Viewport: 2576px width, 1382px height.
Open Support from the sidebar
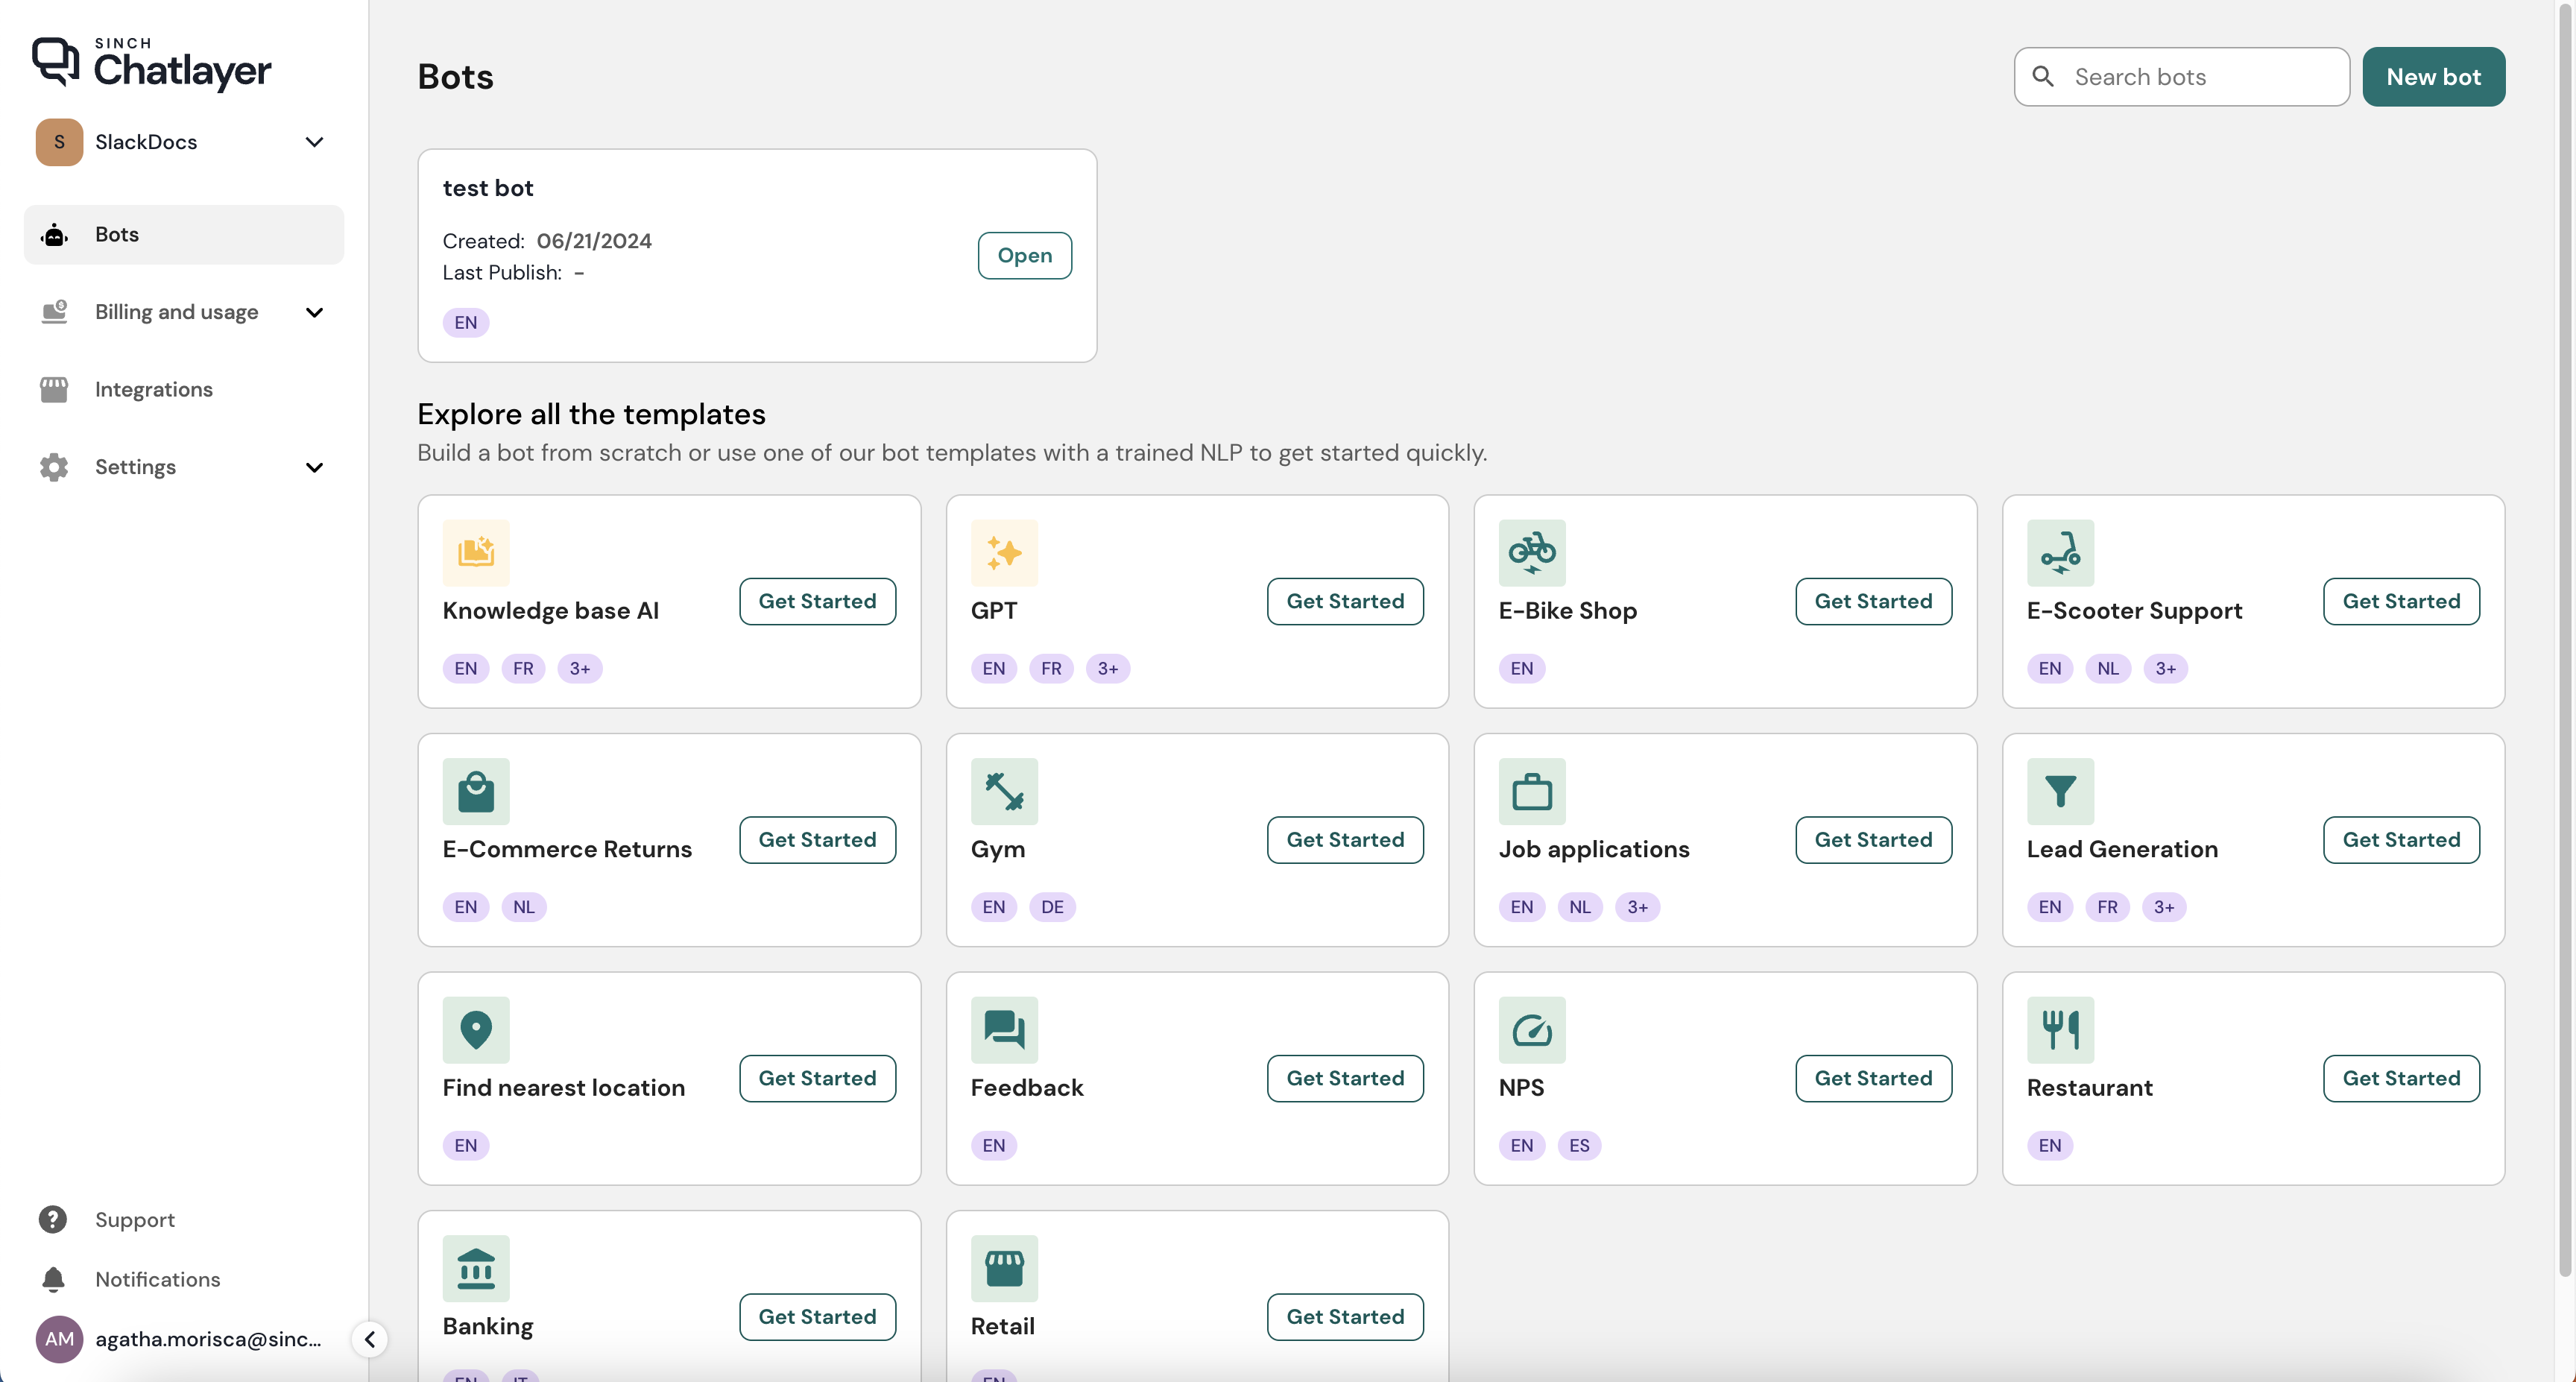pos(134,1219)
